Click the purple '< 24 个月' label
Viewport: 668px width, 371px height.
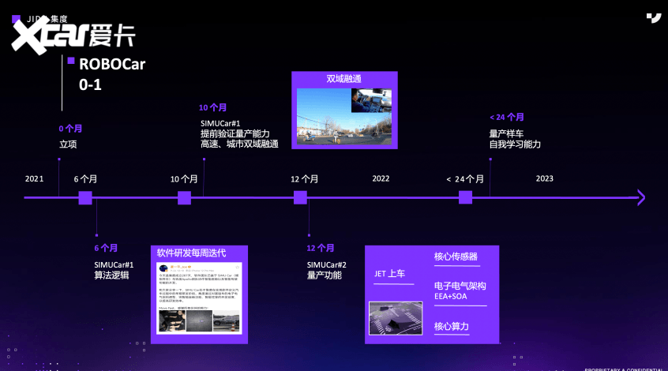coord(507,117)
